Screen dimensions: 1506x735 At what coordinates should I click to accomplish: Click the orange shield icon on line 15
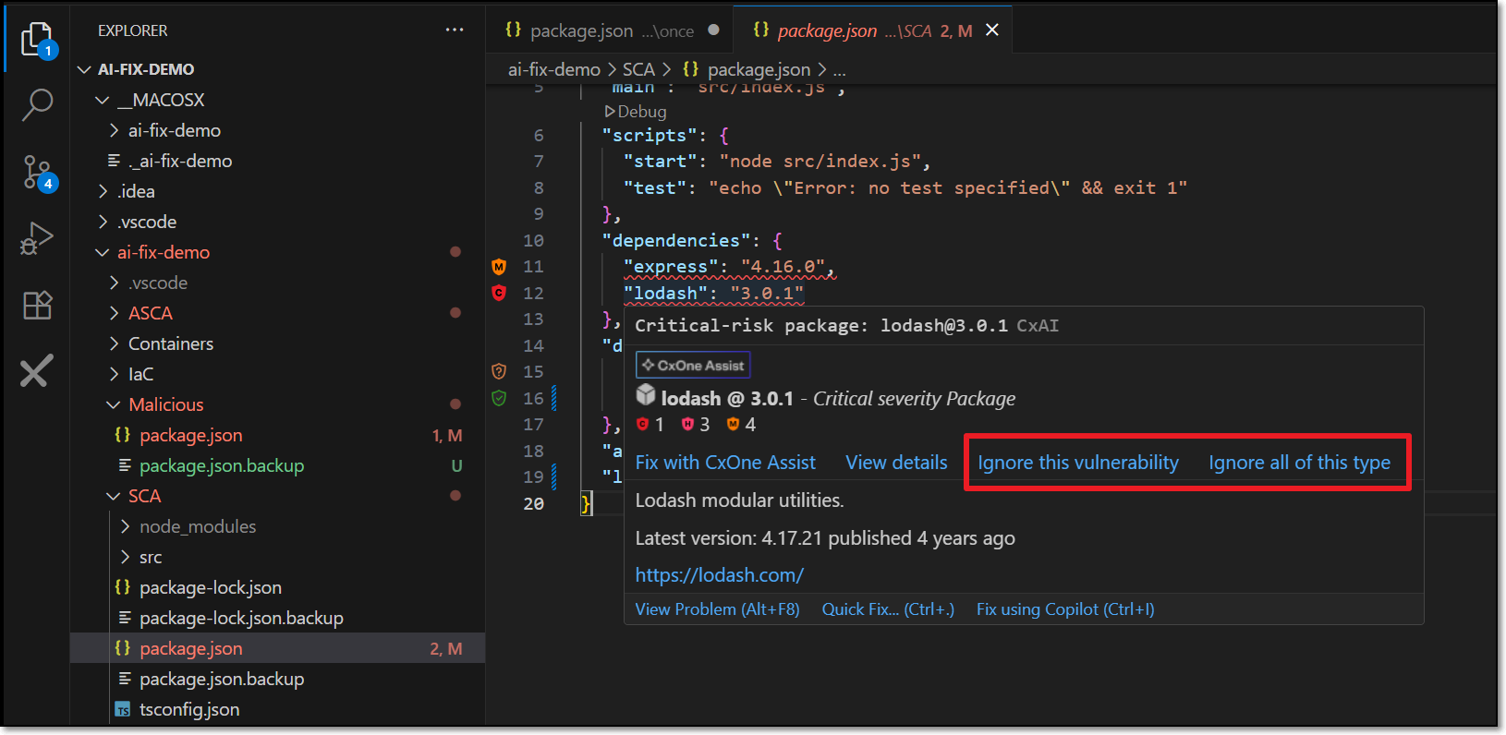[x=499, y=371]
